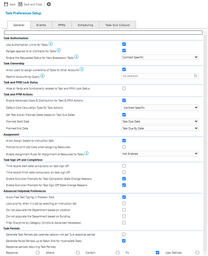This screenshot has width=208, height=256.
Task: Open Default Cost Calculation Type dropdown
Action: pos(160,108)
